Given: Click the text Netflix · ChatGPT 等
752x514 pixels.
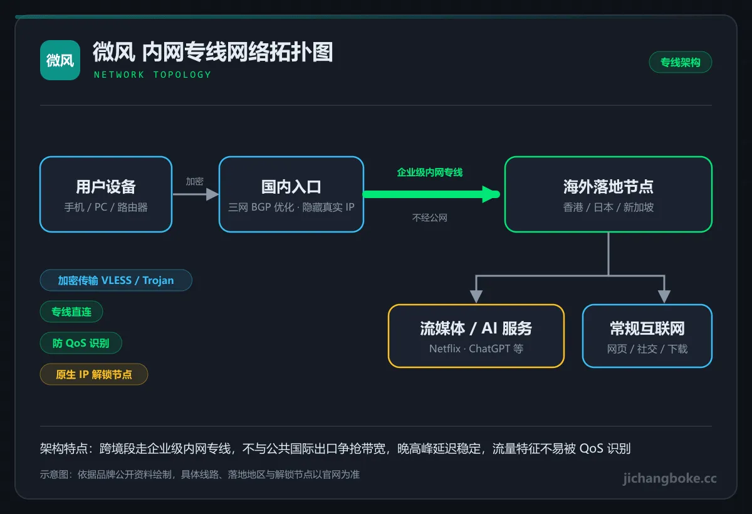Looking at the screenshot, I should 476,349.
